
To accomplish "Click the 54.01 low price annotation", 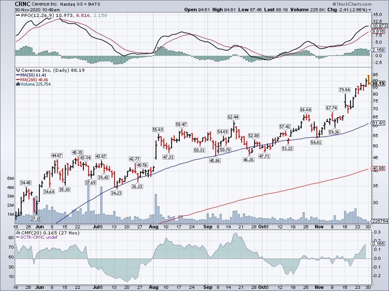I will pos(316,142).
